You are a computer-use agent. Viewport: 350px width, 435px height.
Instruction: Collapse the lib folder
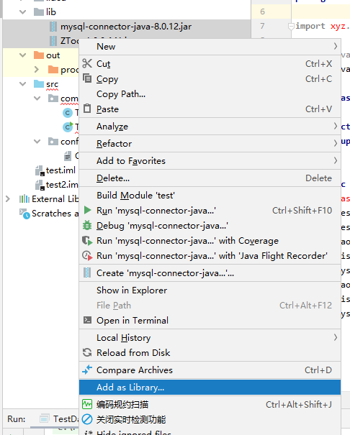pos(23,12)
